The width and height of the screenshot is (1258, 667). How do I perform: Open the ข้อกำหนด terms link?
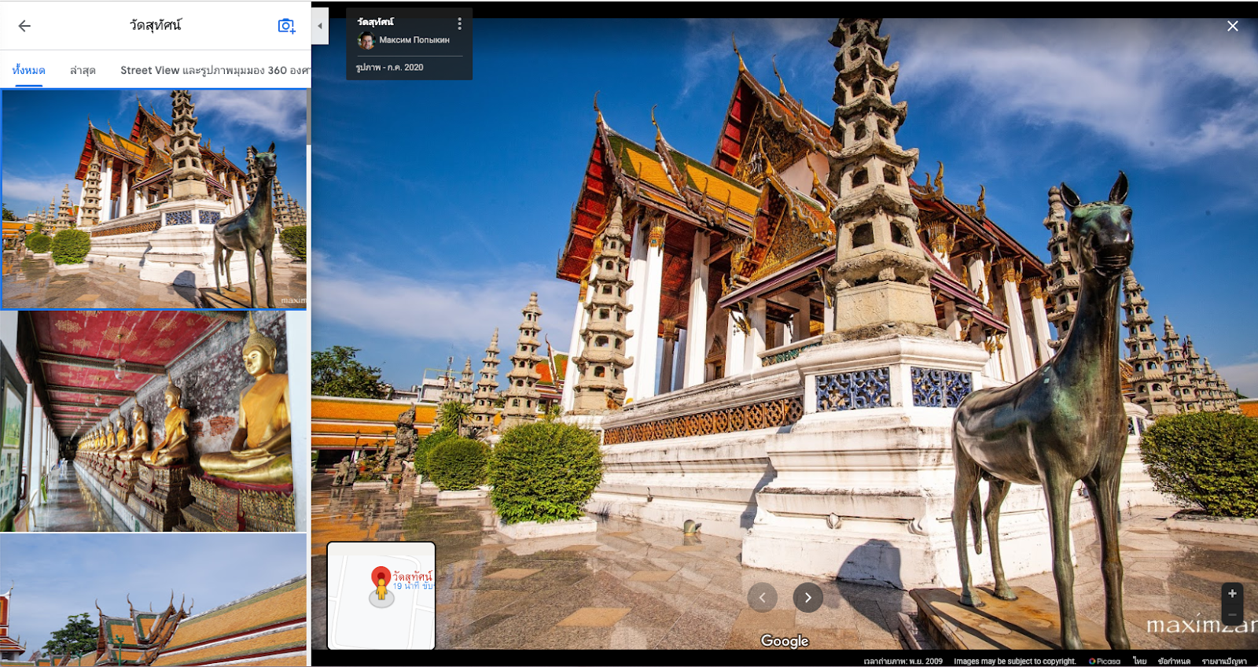[x=1174, y=661]
